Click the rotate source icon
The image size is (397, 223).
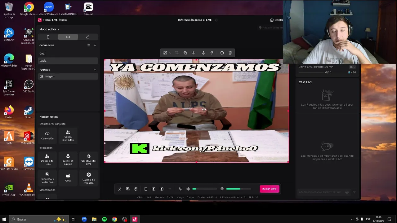click(x=185, y=53)
